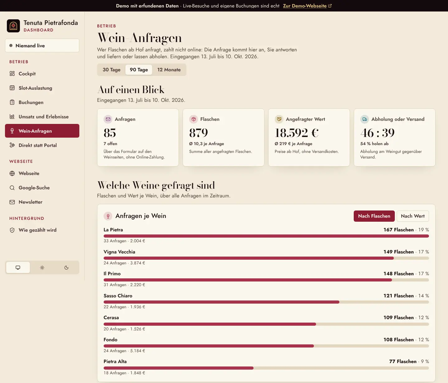
Task: Click the Buchungen clipboard icon
Action: [x=12, y=102]
